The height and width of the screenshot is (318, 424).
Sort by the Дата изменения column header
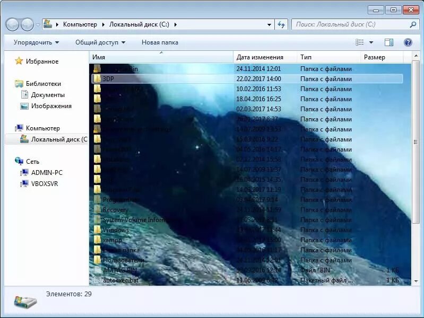pos(265,57)
